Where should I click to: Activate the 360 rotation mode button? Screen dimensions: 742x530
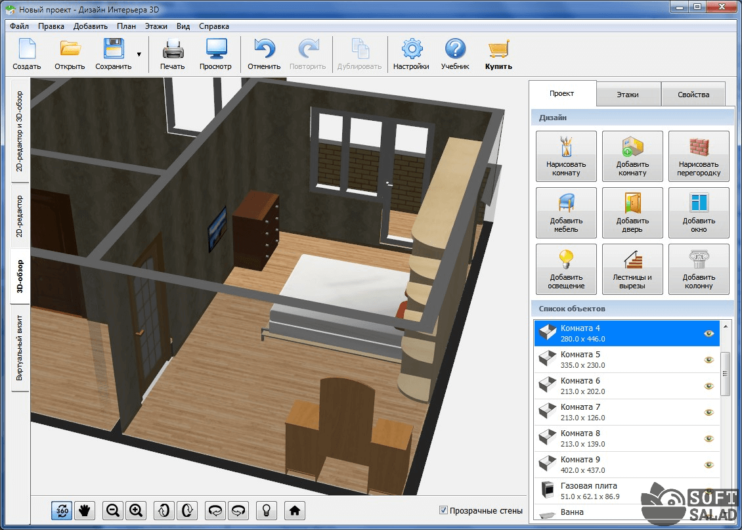pos(62,510)
